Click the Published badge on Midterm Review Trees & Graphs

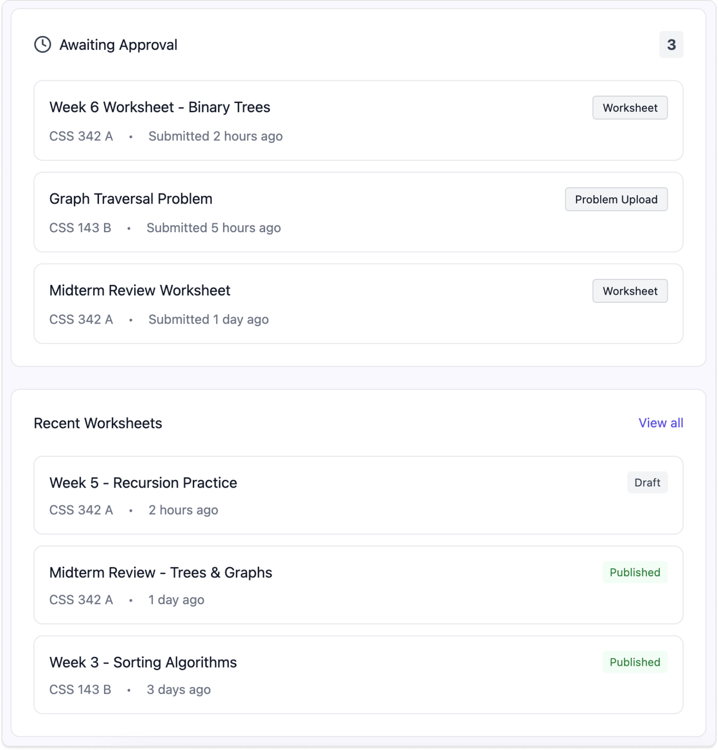[635, 572]
